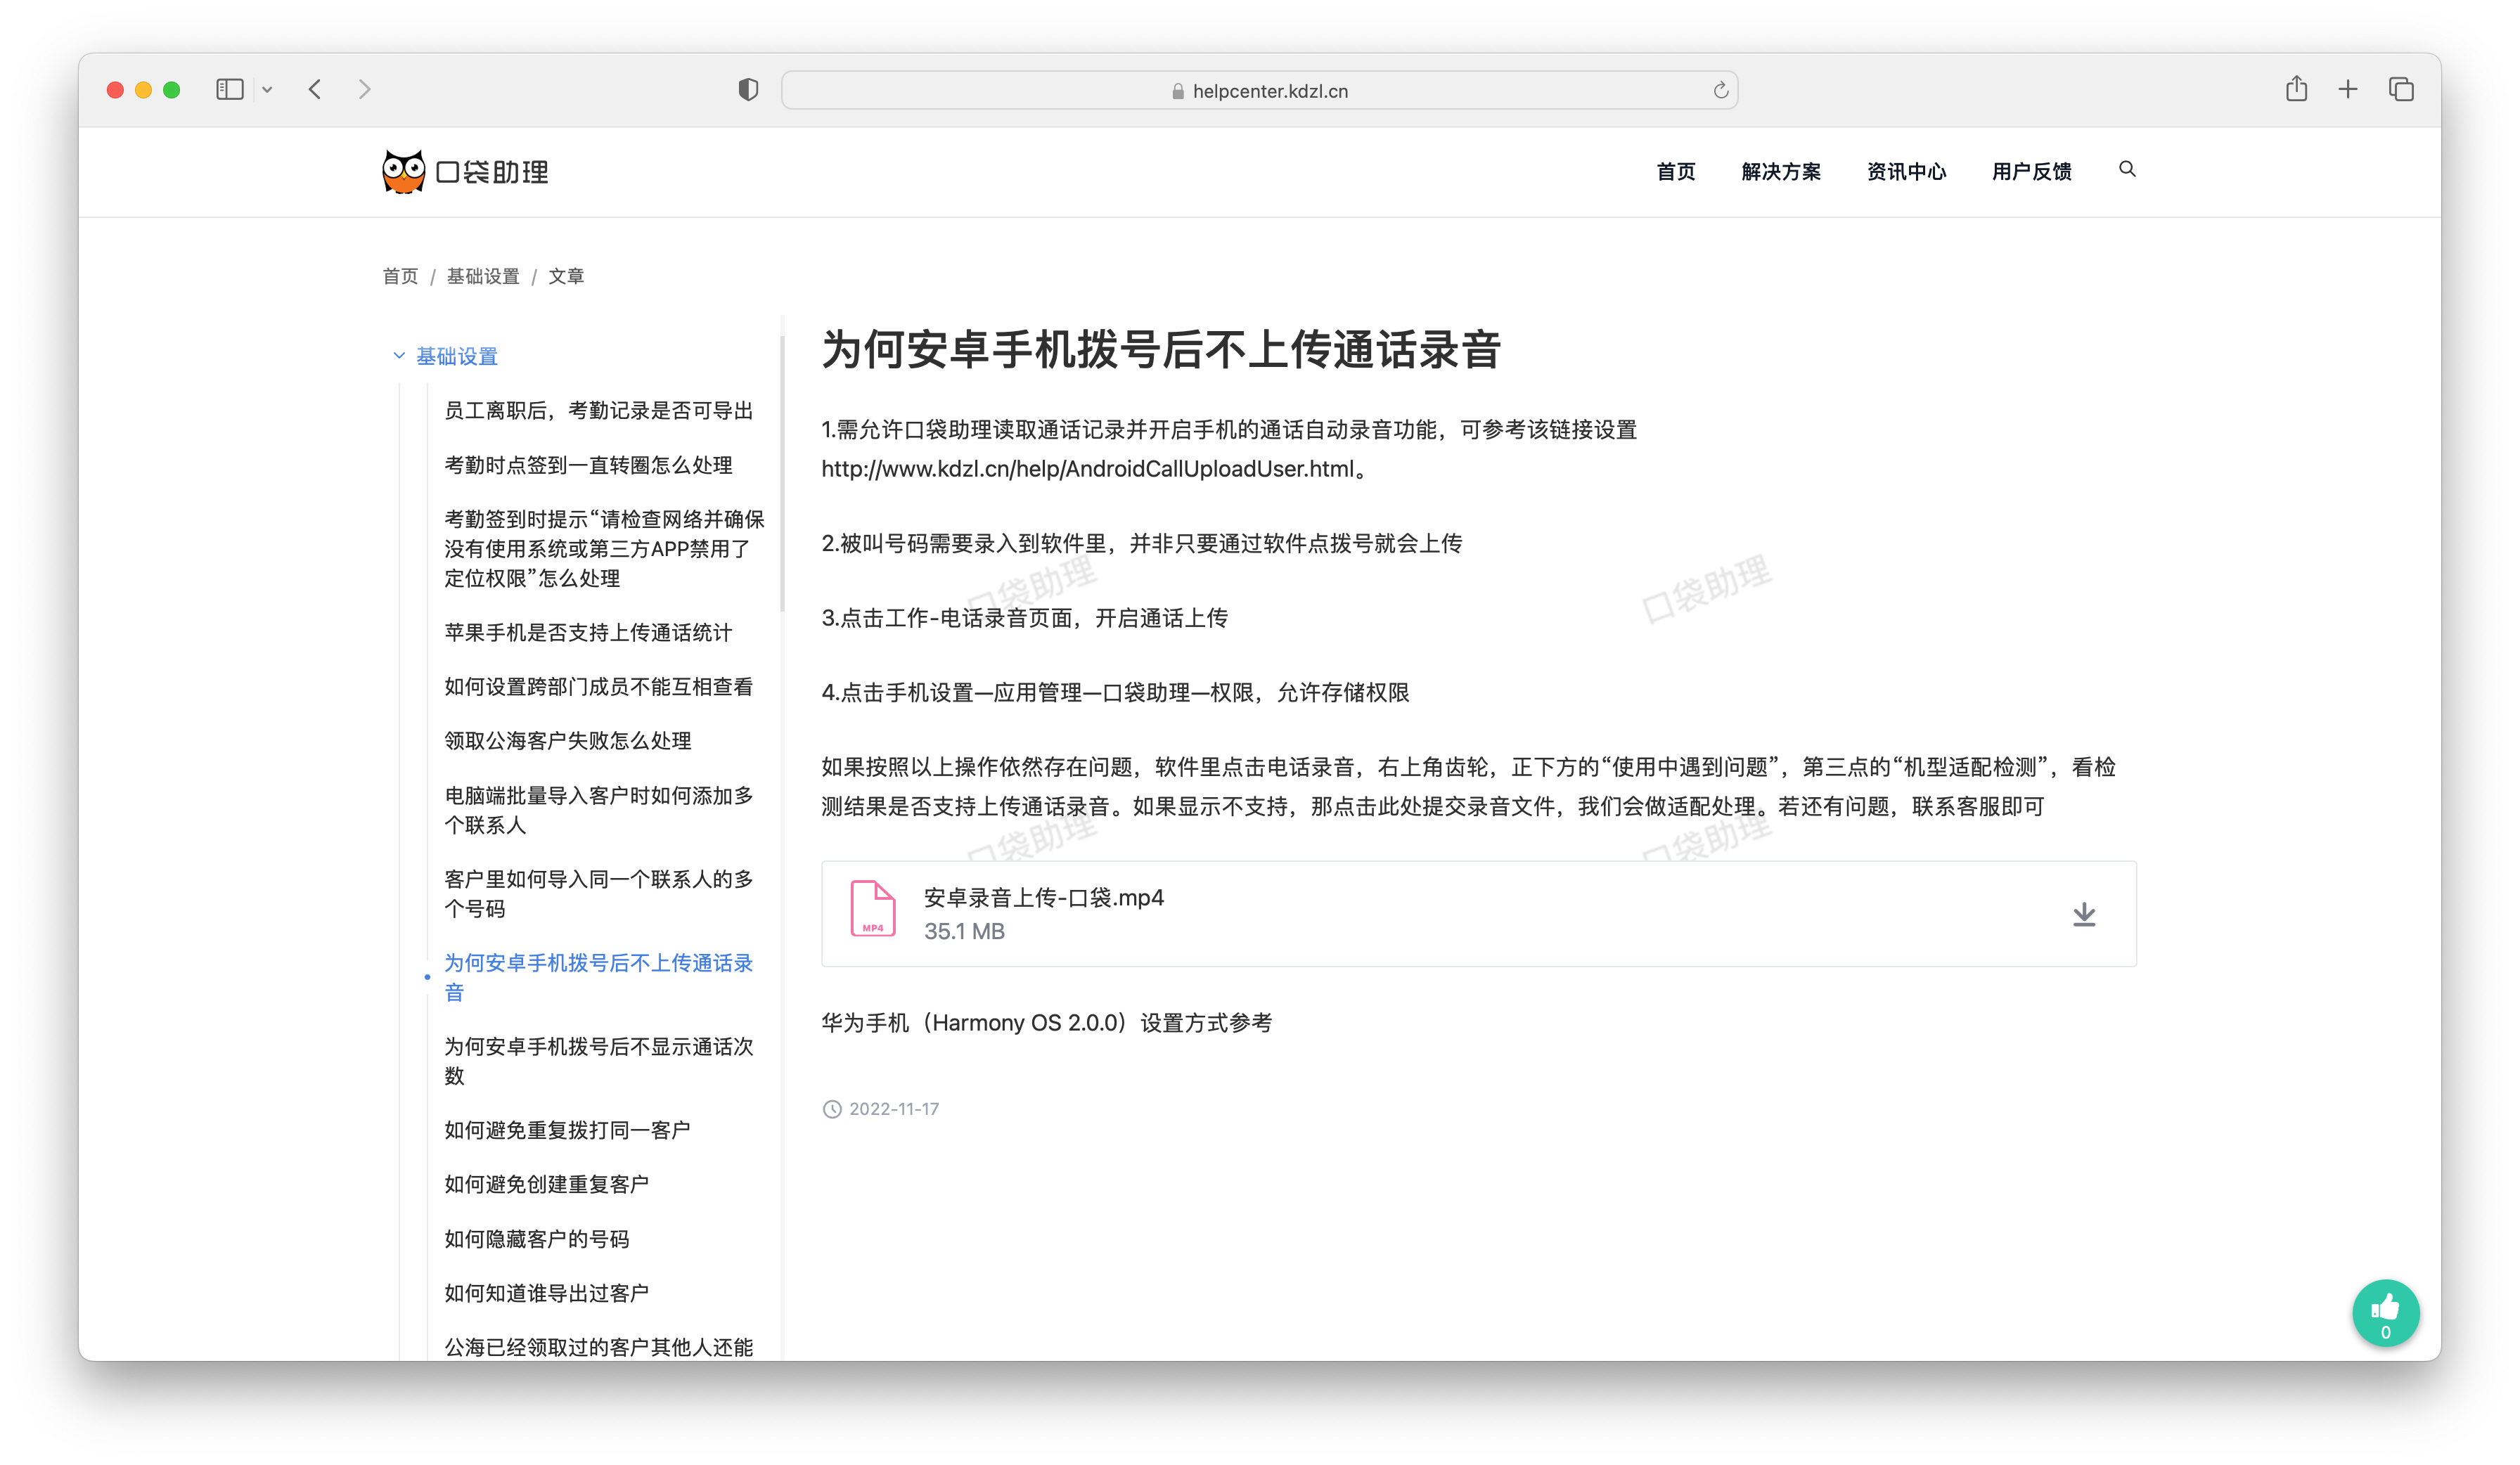Click the AndroidCallUploadUser.html URL text
Viewport: 2520px width, 1465px height.
pyautogui.click(x=1087, y=469)
